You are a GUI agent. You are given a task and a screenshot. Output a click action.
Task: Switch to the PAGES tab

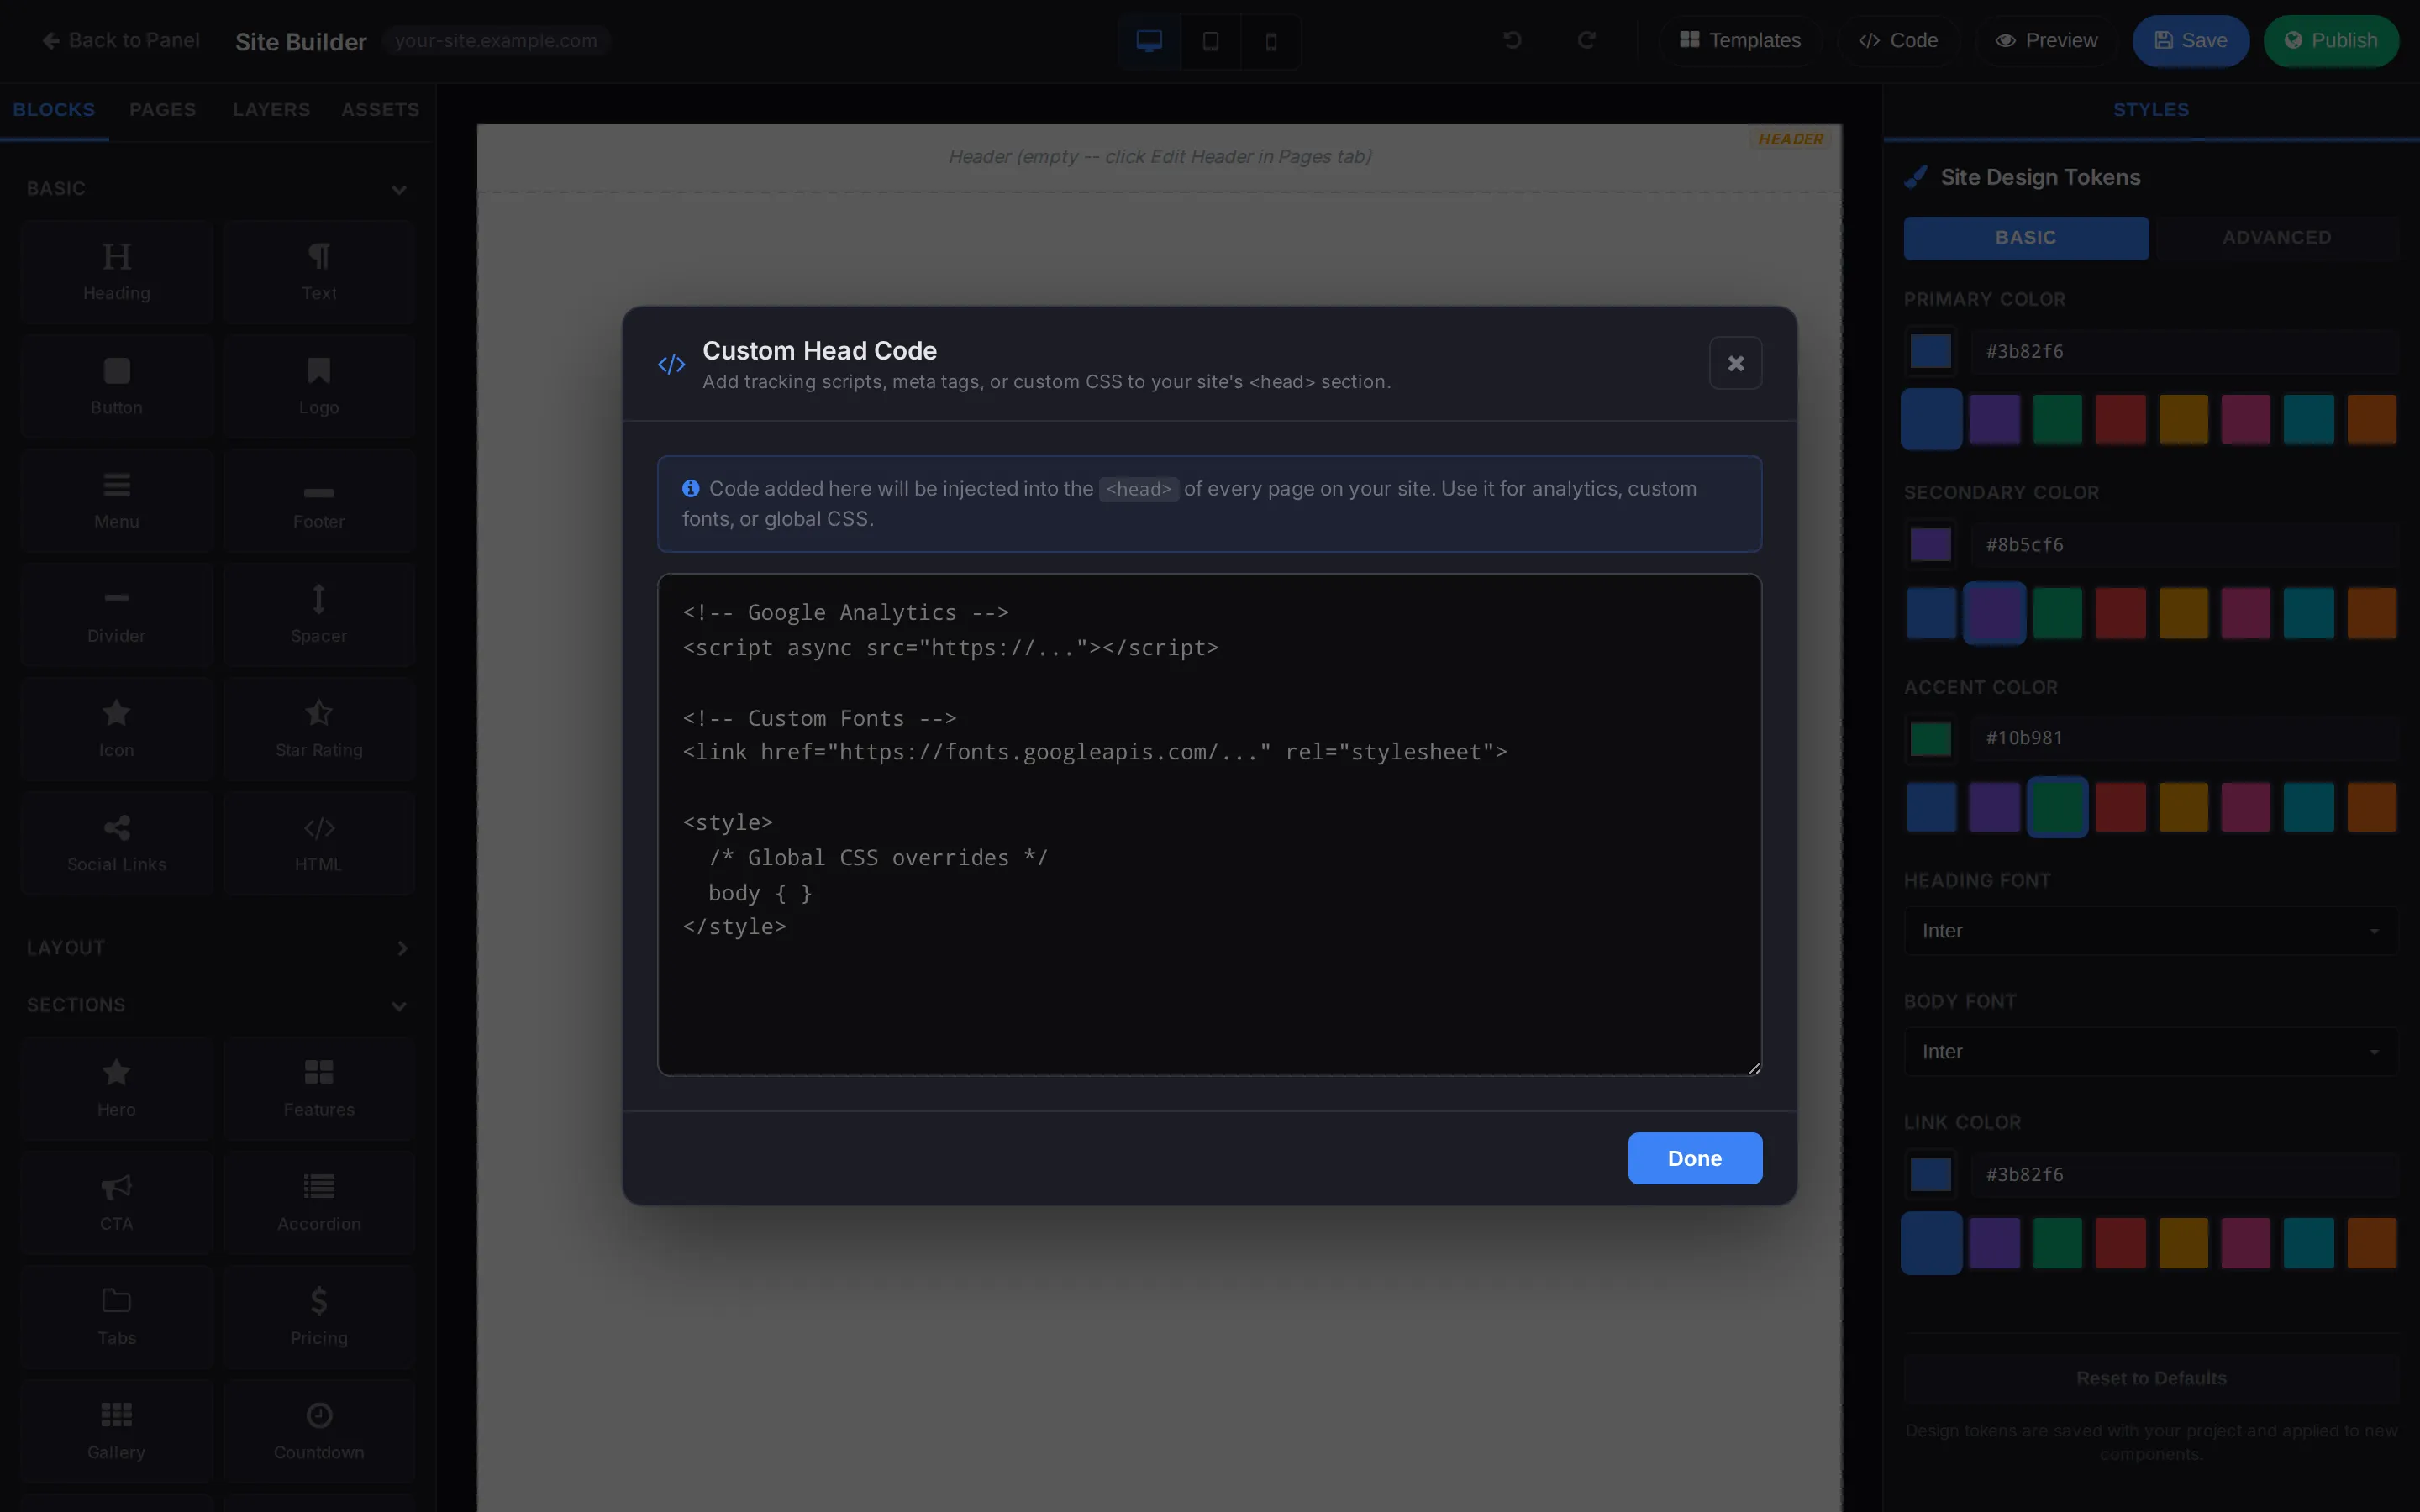tap(162, 110)
